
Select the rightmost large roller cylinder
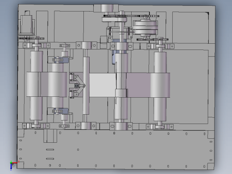click(160, 86)
